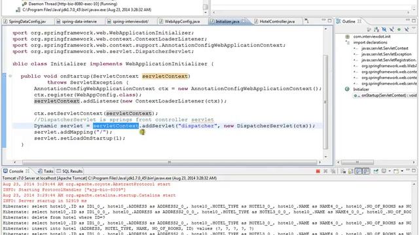Remove all terminated launches in Console toolbar
Image resolution: width=419 pixels, height=235 pixels.
coord(333,171)
